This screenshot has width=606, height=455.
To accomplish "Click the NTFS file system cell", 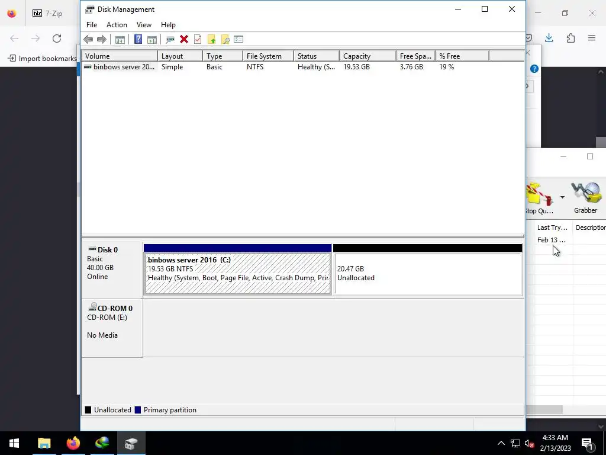I will pos(255,67).
